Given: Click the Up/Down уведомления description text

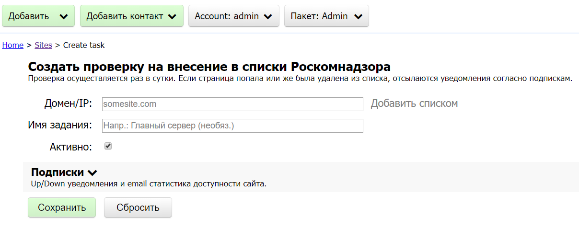Looking at the screenshot, I should [x=149, y=184].
